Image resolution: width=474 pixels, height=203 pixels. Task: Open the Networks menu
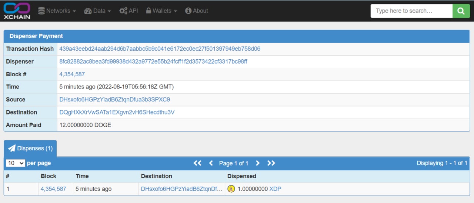[x=57, y=11]
